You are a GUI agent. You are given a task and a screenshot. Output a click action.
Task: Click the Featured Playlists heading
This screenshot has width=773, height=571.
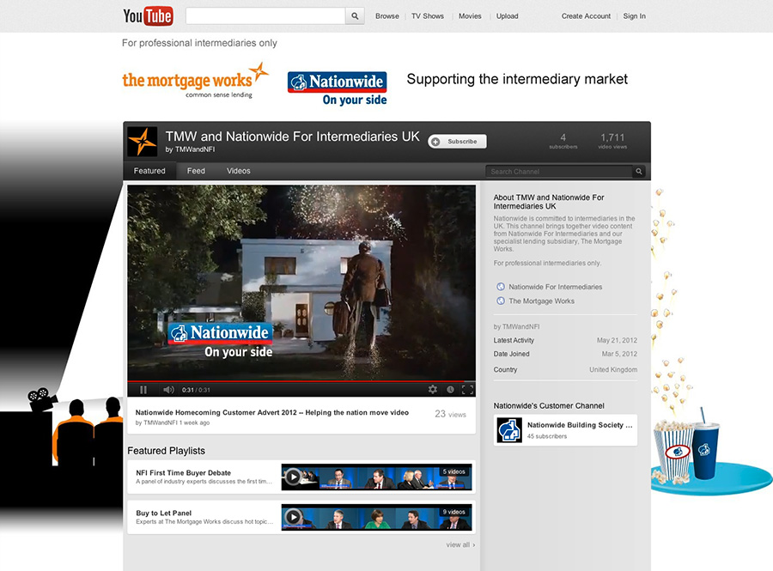coord(166,451)
